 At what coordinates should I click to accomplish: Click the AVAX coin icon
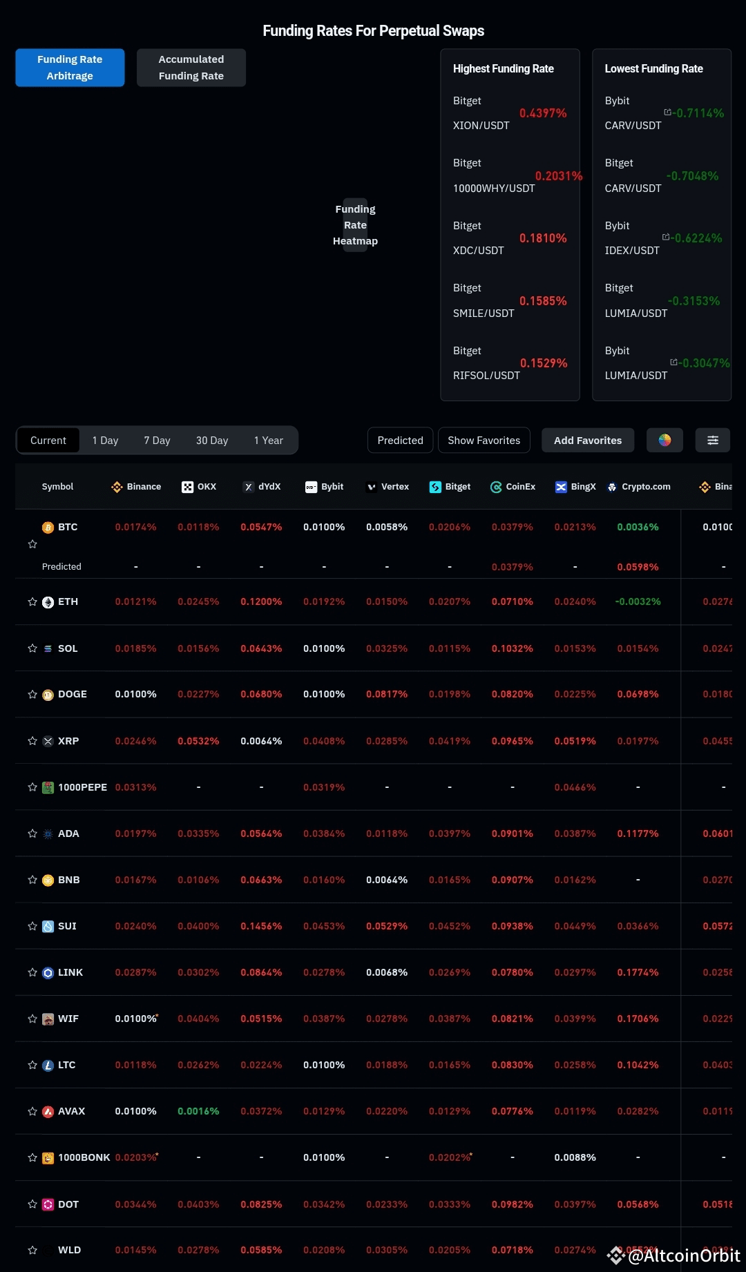click(48, 1111)
